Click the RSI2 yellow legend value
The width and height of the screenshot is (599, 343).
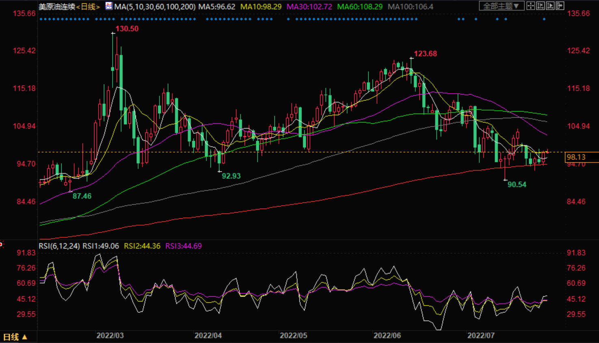point(142,246)
